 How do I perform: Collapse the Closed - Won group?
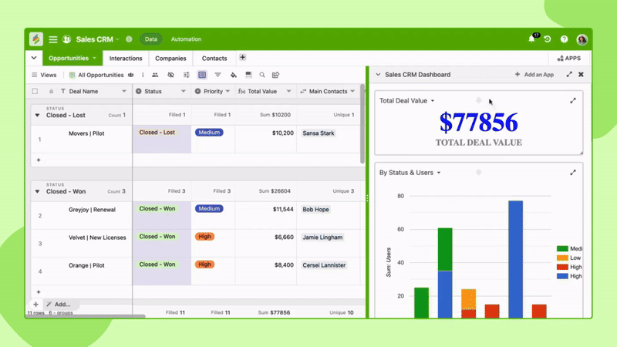tap(36, 191)
